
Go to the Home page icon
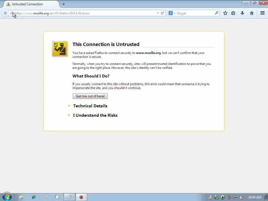(252, 13)
